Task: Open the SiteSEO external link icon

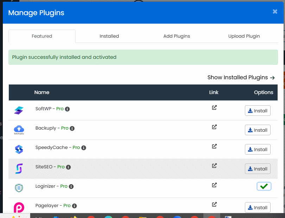Action: [x=214, y=166]
